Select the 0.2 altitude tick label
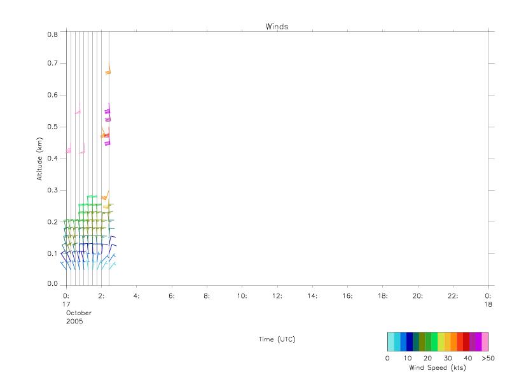Image resolution: width=526 pixels, height=389 pixels. point(52,222)
